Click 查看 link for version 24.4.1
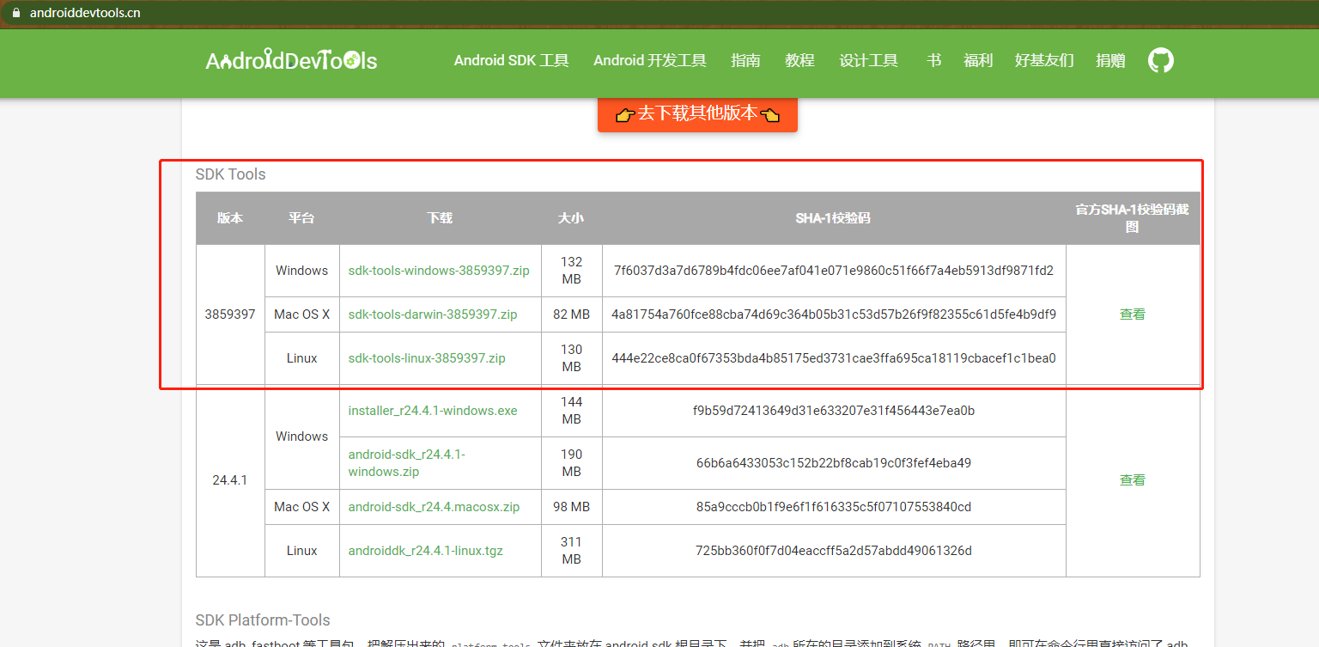1319x647 pixels. tap(1133, 480)
